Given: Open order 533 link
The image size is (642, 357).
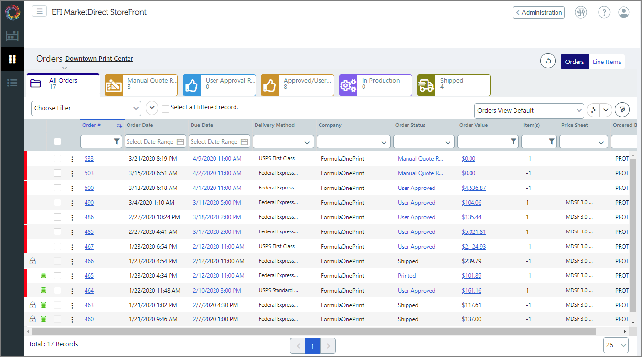Looking at the screenshot, I should [x=89, y=159].
